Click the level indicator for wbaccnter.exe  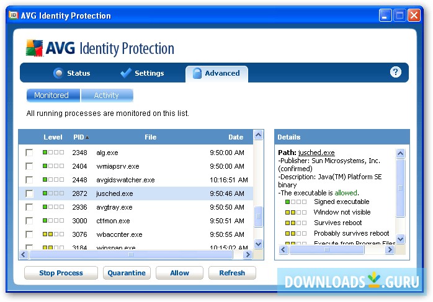coord(53,234)
